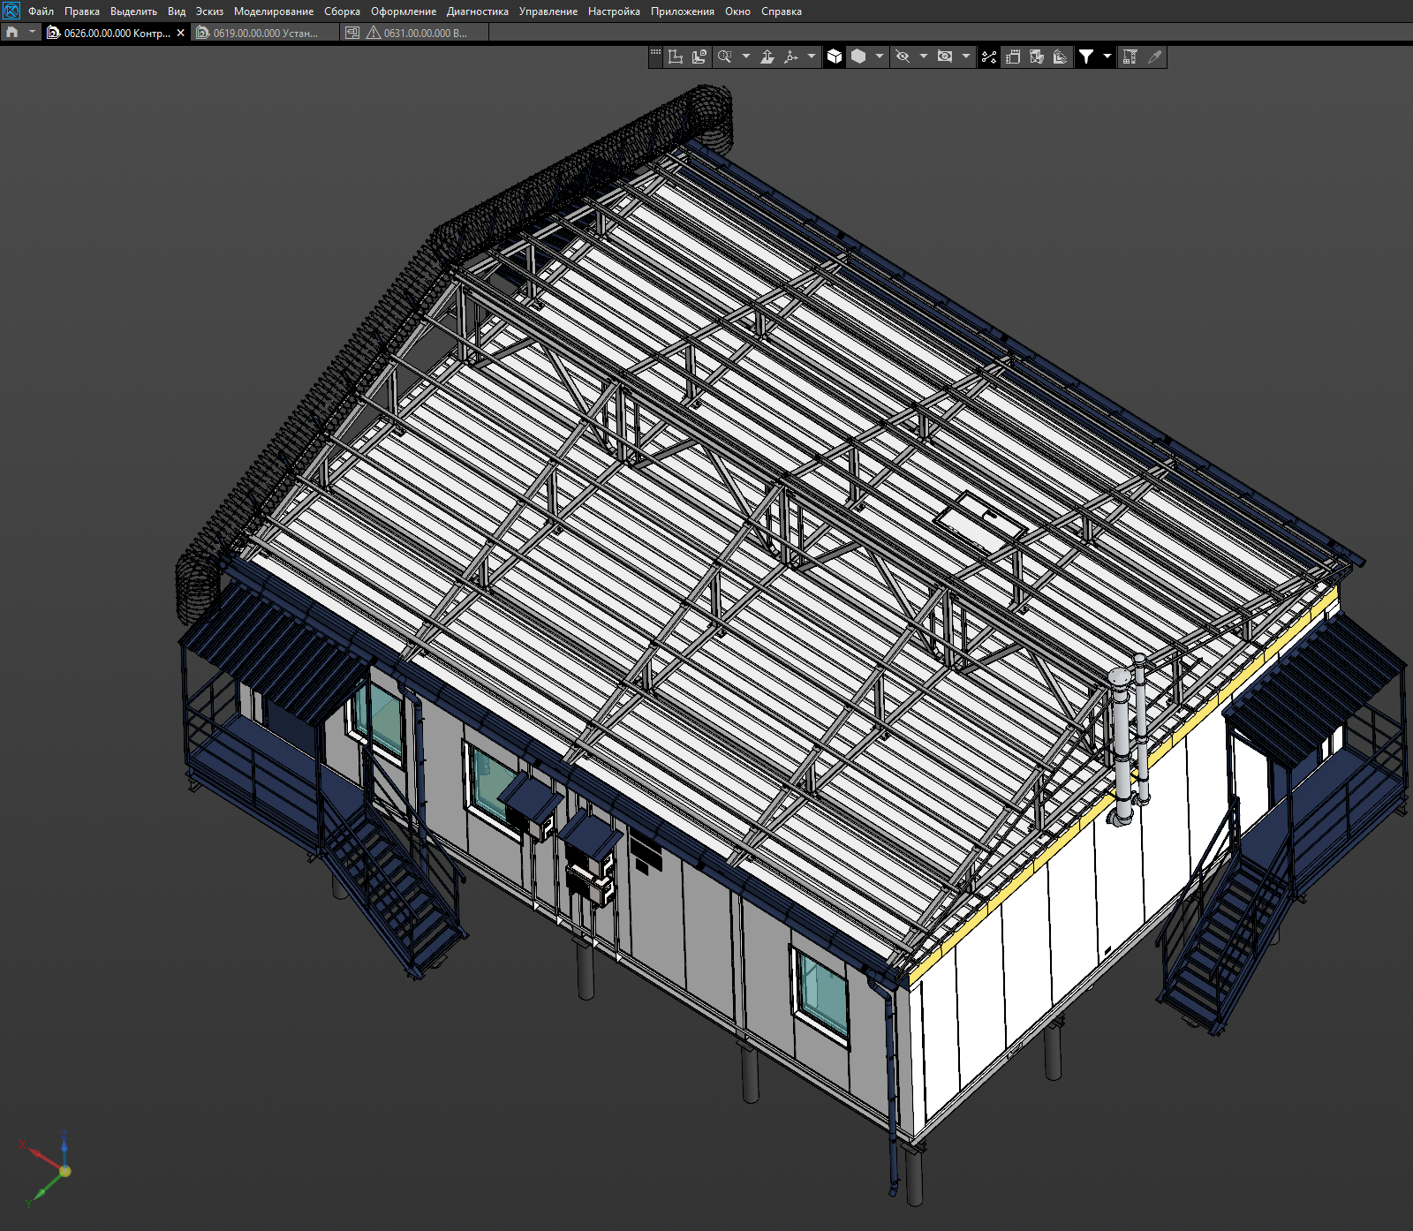Open the home start page icon
1413x1231 pixels.
[12, 33]
